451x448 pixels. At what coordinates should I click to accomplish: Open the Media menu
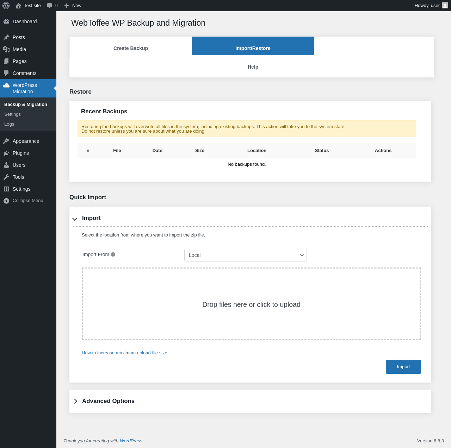(28, 49)
